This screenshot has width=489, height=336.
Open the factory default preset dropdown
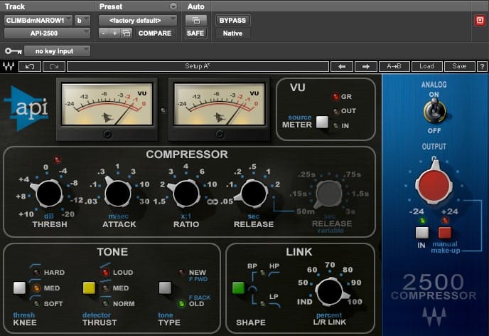[138, 21]
